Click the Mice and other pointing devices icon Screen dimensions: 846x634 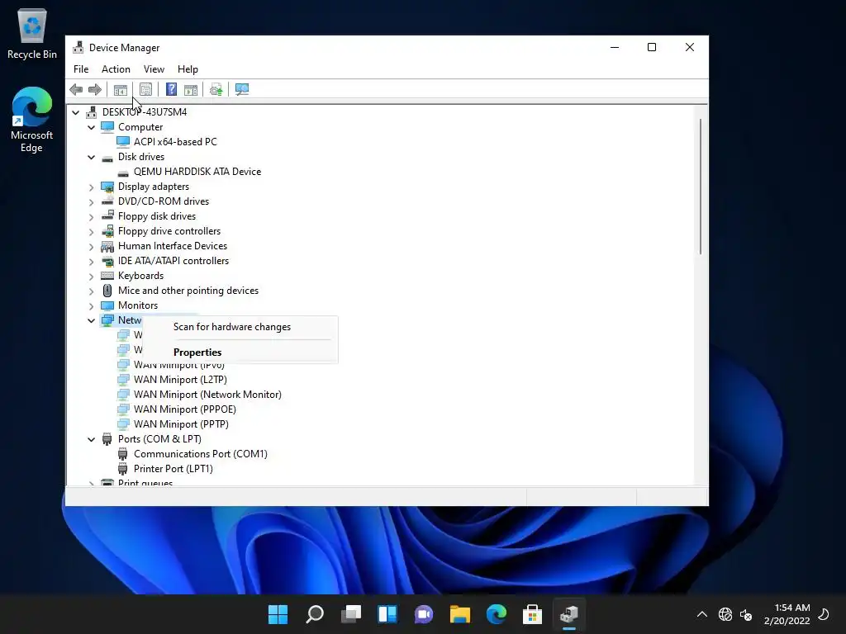tap(107, 291)
